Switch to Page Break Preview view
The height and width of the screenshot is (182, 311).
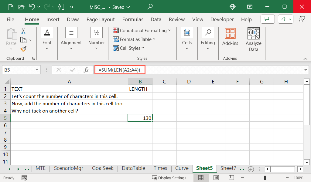231,178
